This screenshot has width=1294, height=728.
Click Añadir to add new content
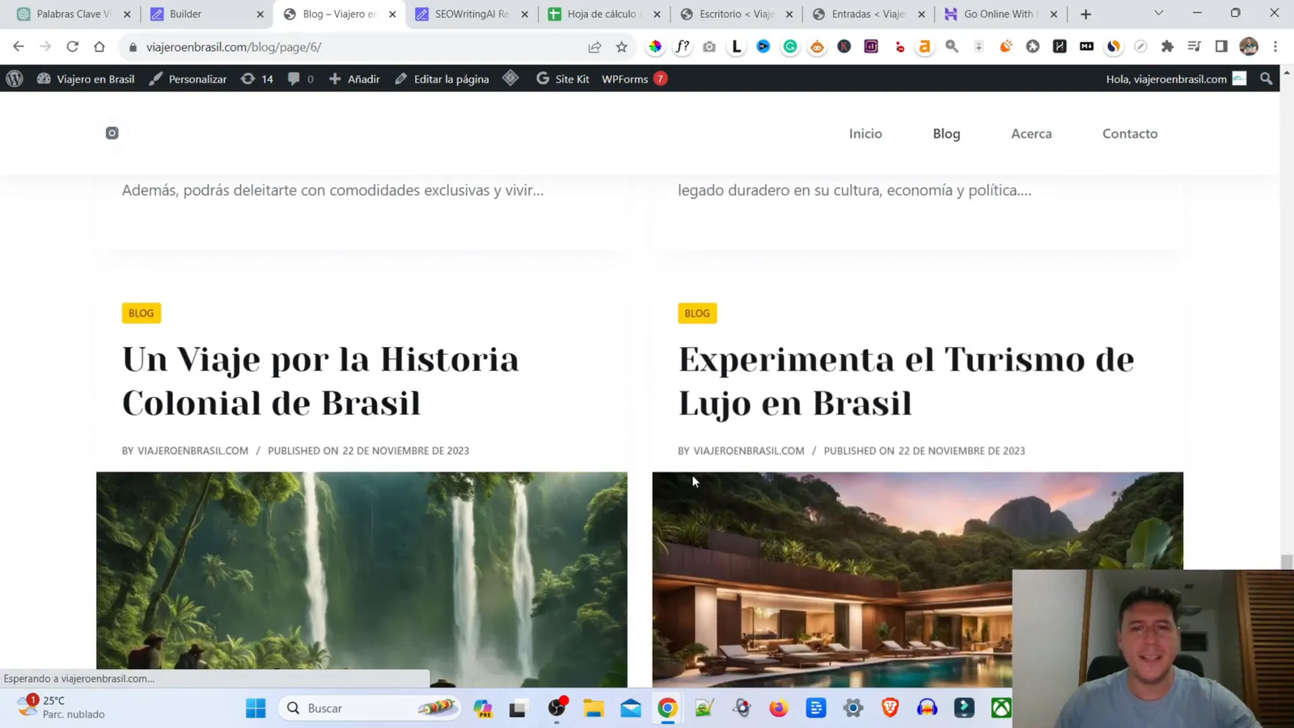[354, 78]
